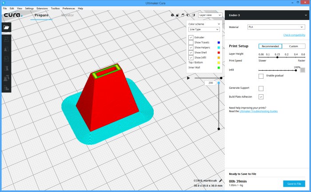Screen dimensions: 311x192
Task: Open the Toolbox menu
Action: pyautogui.click(x=56, y=8)
